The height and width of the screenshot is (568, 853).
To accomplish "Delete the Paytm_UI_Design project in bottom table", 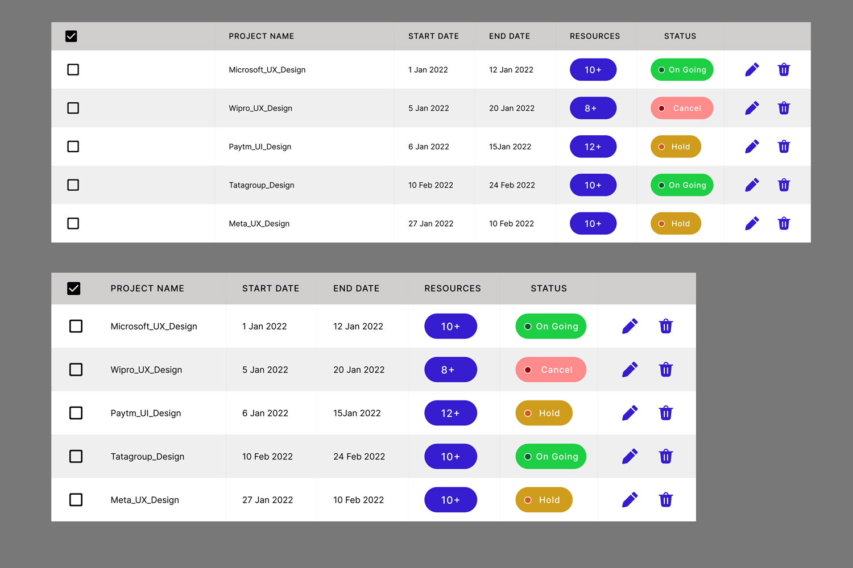I will tap(666, 413).
